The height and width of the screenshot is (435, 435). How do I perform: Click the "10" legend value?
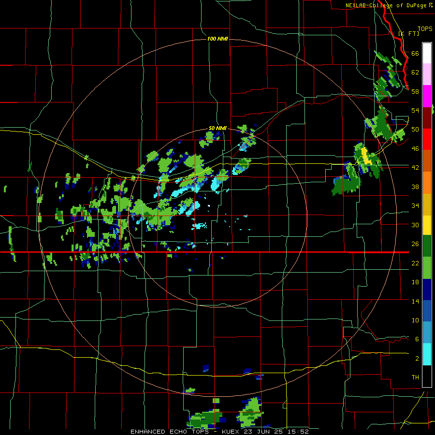tap(415, 320)
